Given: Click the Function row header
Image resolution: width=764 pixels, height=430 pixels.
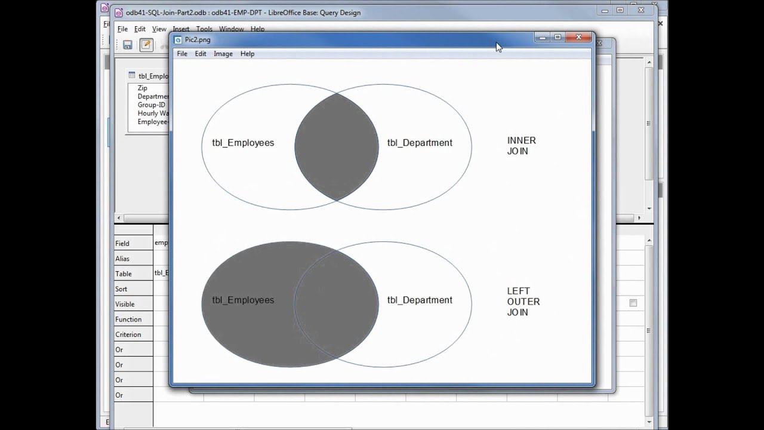Looking at the screenshot, I should coord(134,319).
